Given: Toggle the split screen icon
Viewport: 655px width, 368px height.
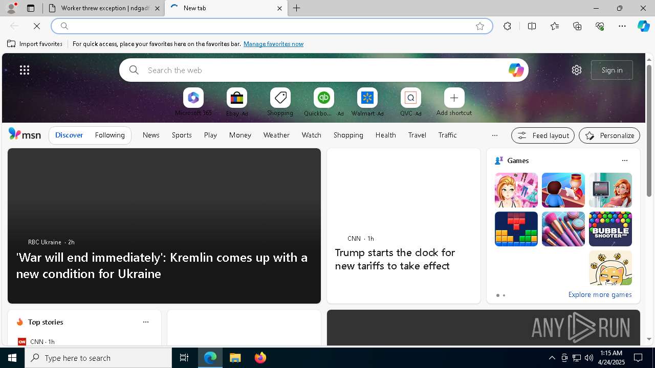Looking at the screenshot, I should coord(532,26).
